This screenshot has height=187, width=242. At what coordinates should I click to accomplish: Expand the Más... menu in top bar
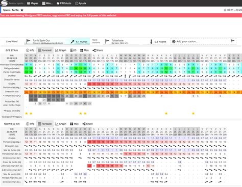(x=47, y=3)
